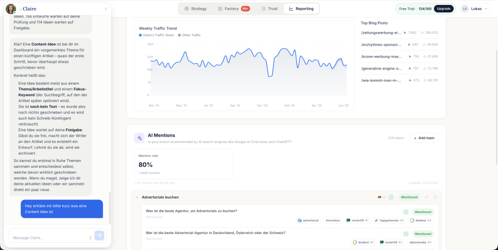The image size is (498, 250).
Task: Click eye icon beside 72.798
Action: tap(425, 68)
